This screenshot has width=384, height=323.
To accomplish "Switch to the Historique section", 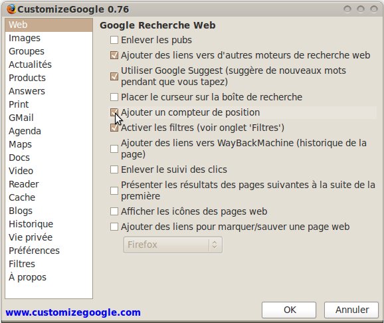I will point(48,224).
